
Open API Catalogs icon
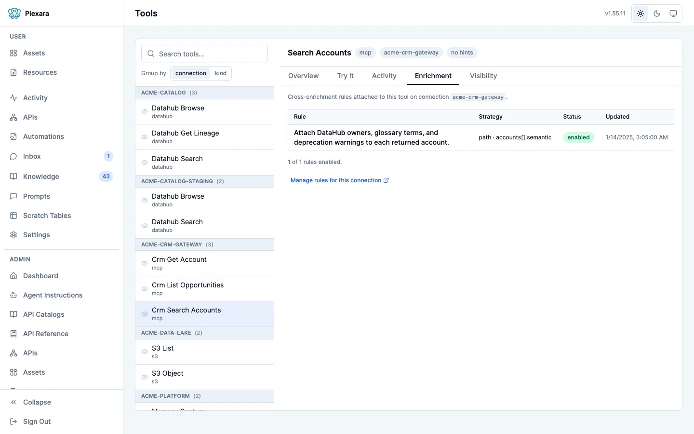tap(13, 314)
